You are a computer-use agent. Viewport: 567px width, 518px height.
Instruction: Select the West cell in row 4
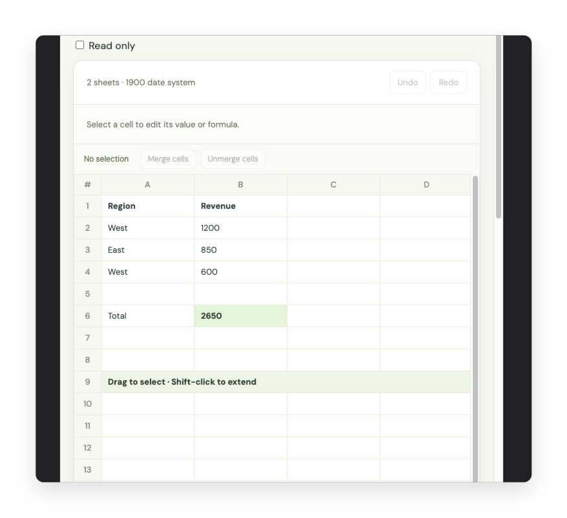[x=147, y=272]
